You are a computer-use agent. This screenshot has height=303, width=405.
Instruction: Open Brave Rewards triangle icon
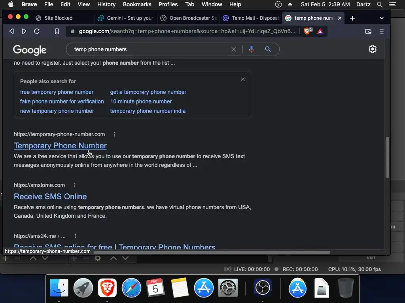(x=320, y=31)
